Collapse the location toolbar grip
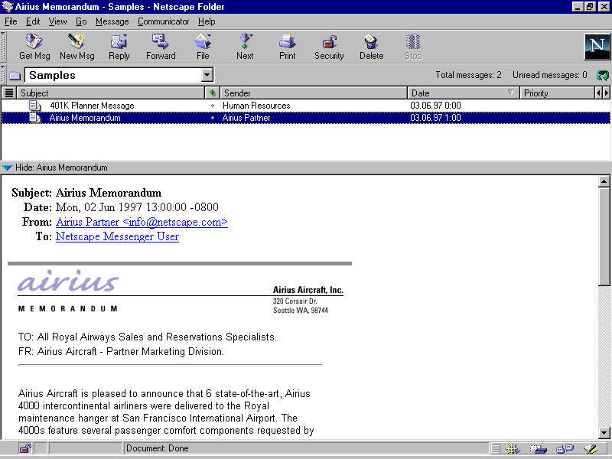The width and height of the screenshot is (612, 459). (x=3, y=75)
